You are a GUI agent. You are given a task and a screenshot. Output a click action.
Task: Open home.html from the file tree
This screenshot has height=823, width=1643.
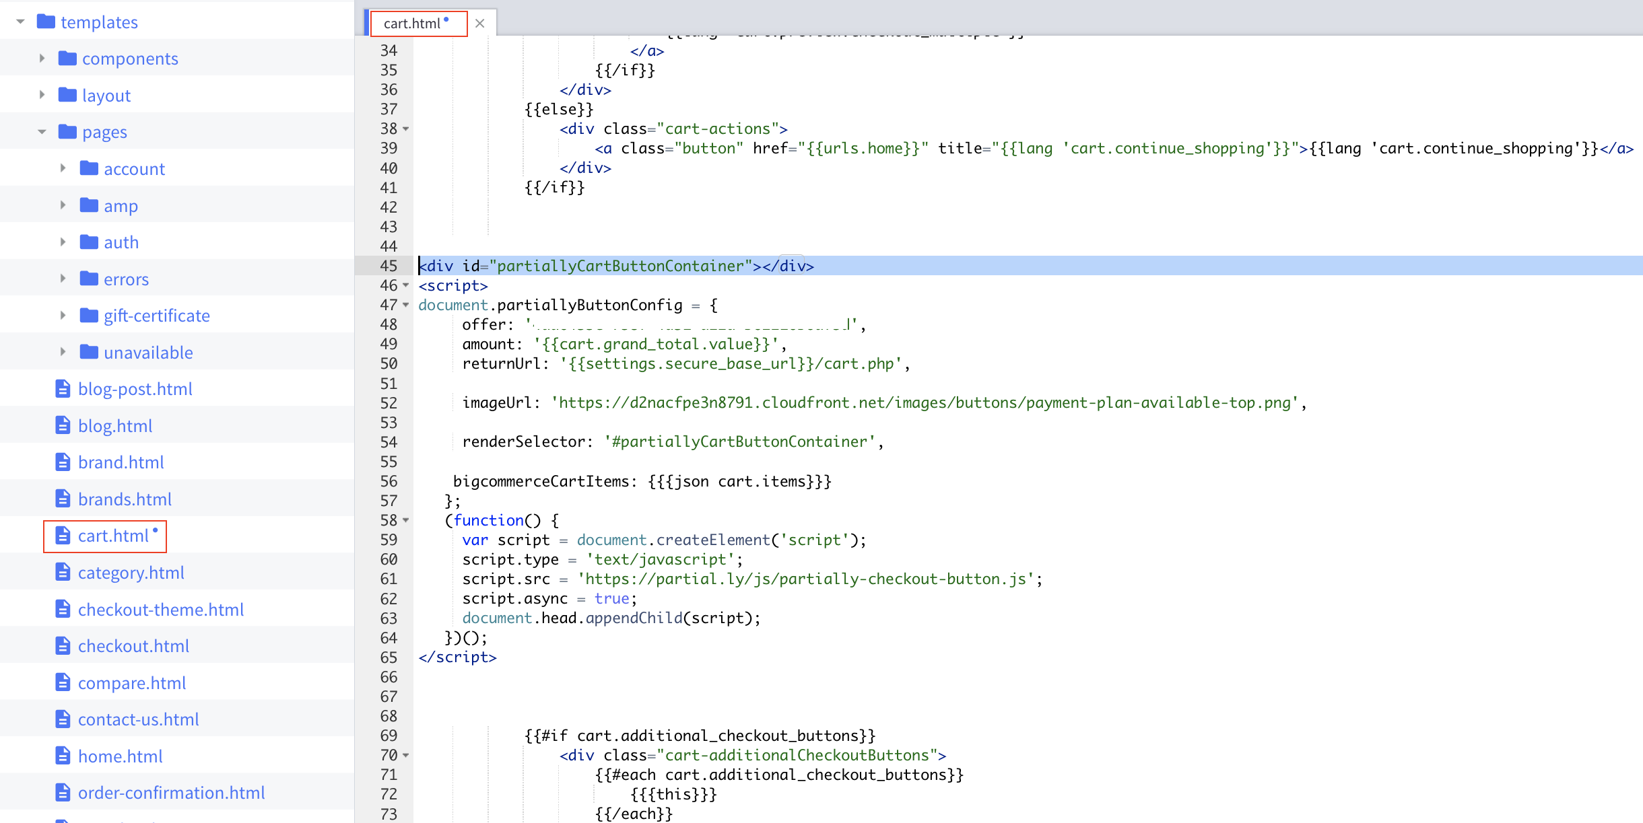(120, 756)
